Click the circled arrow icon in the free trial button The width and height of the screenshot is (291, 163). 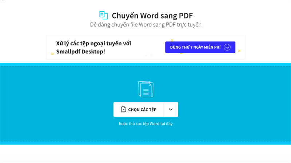click(x=227, y=47)
